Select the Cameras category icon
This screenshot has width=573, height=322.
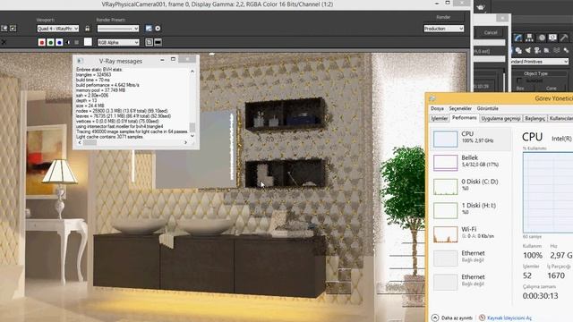click(x=537, y=50)
